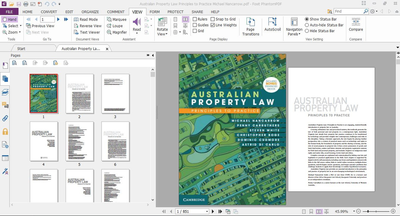
Task: Click zoom out minus on status bar
Action: pos(358,211)
